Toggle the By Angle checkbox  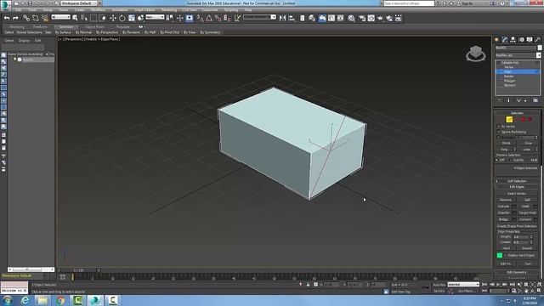[x=499, y=138]
